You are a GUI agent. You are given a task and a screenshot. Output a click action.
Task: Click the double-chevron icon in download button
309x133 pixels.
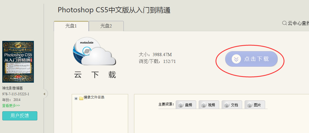pos(236,59)
